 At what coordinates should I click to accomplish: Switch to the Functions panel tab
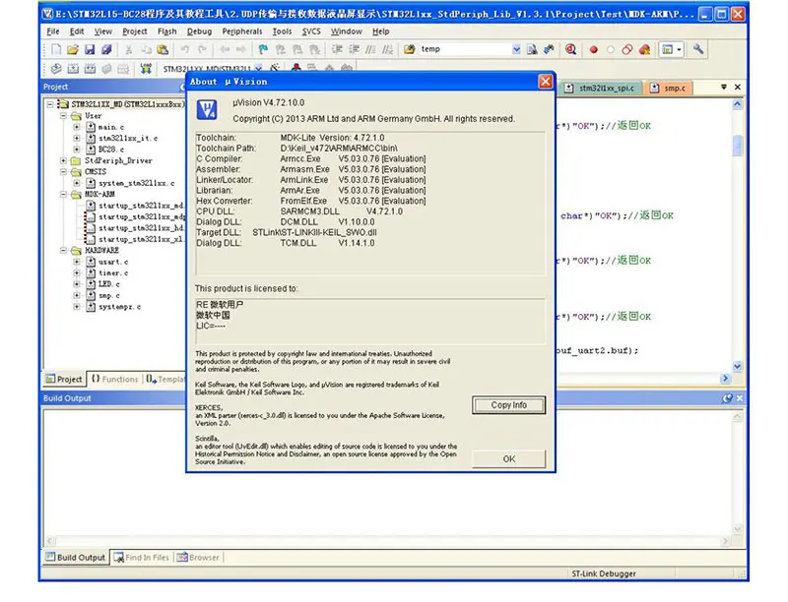[x=114, y=380]
